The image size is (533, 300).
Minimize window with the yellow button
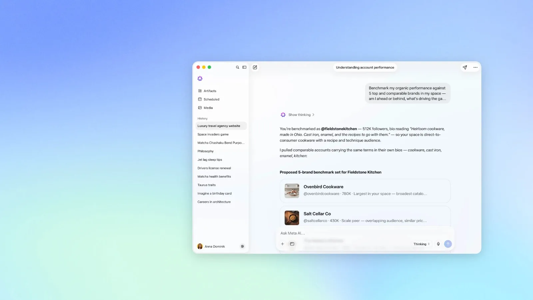click(204, 67)
